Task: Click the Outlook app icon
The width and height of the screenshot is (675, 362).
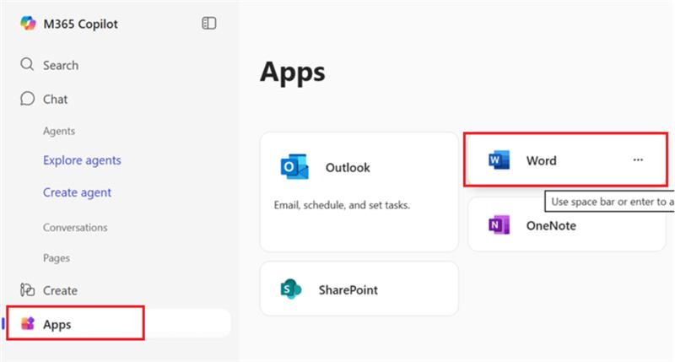Action: pyautogui.click(x=294, y=167)
